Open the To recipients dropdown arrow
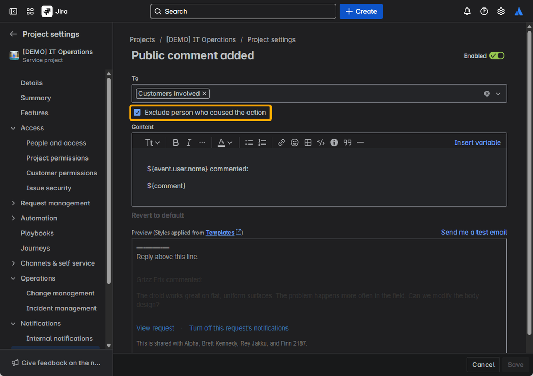The width and height of the screenshot is (533, 376). 498,94
